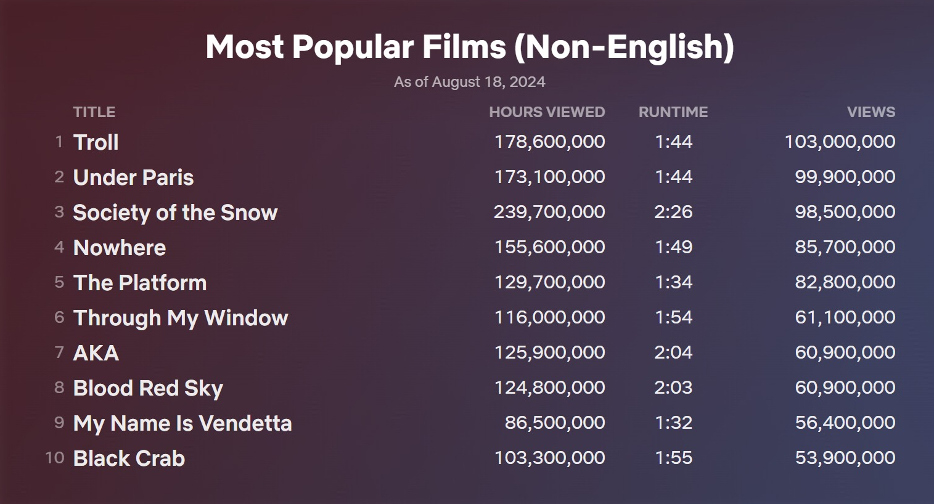Click Black Crab's 53,900,000 views value
This screenshot has width=934, height=504.
[845, 458]
